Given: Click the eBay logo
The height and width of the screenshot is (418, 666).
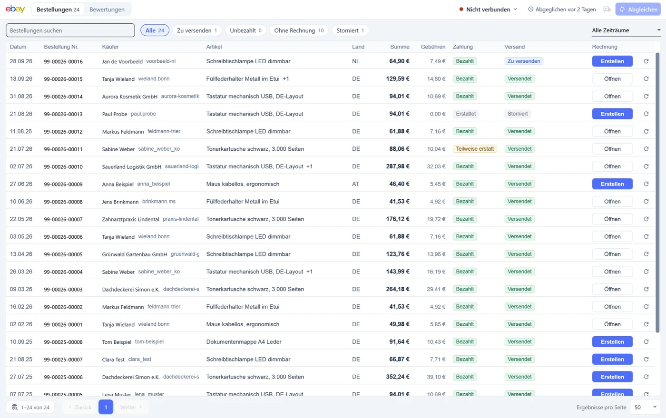Looking at the screenshot, I should [15, 9].
